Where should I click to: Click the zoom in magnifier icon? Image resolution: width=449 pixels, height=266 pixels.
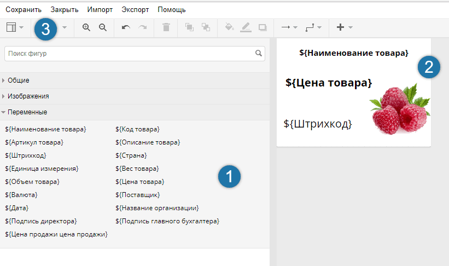(86, 27)
